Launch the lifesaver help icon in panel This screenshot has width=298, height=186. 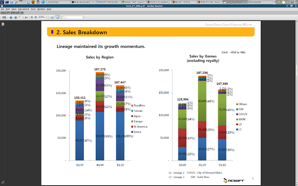pos(38,2)
